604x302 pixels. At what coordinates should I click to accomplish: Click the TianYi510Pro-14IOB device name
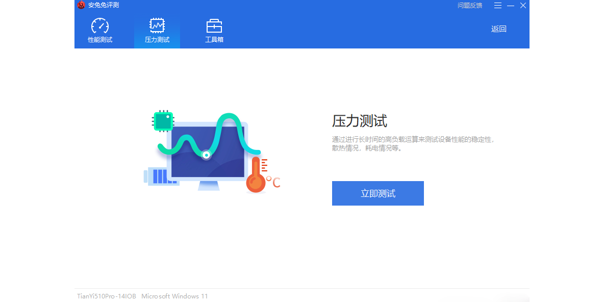(x=107, y=296)
